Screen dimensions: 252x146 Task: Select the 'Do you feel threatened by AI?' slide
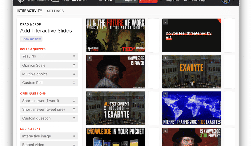coord(192,35)
